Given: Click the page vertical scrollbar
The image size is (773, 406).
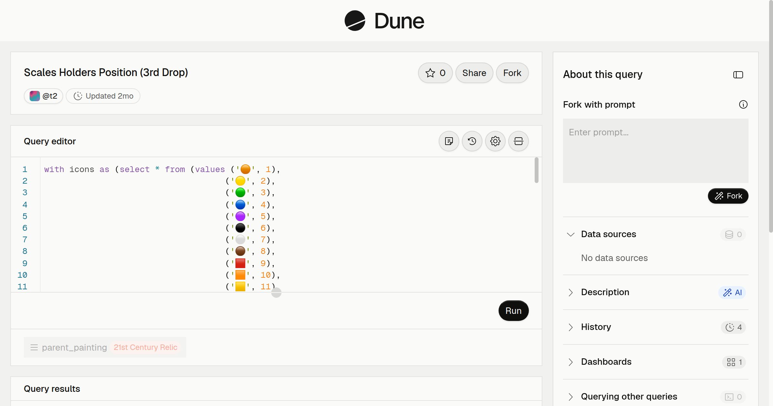Looking at the screenshot, I should 771,116.
